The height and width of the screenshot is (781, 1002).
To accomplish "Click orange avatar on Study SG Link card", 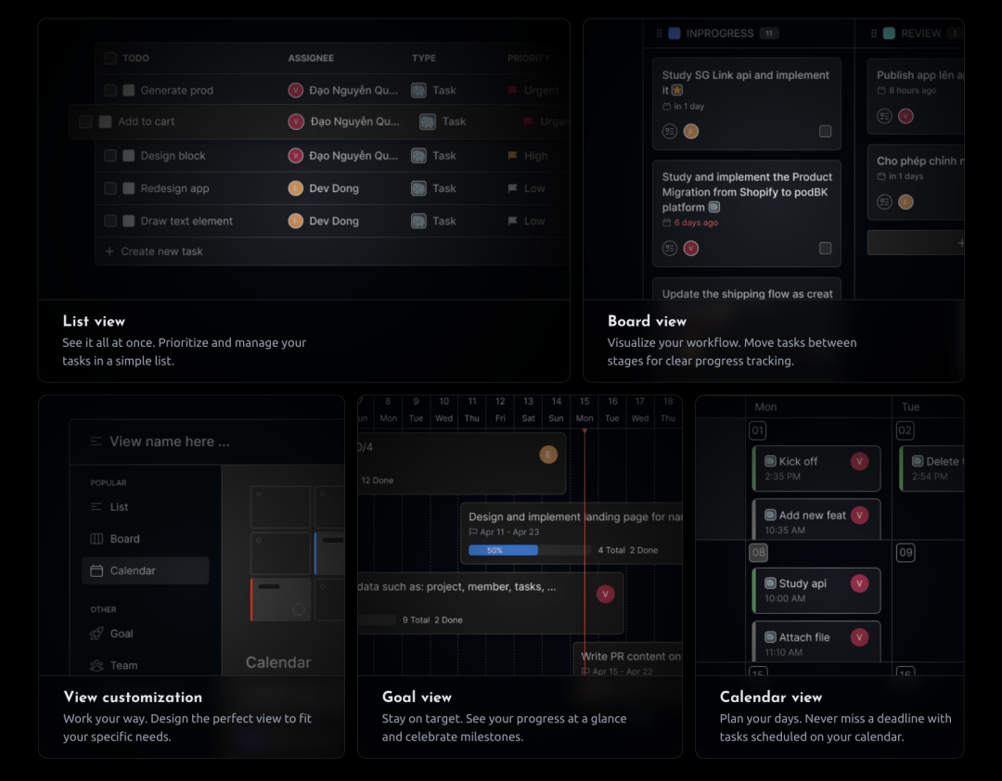I will 691,131.
